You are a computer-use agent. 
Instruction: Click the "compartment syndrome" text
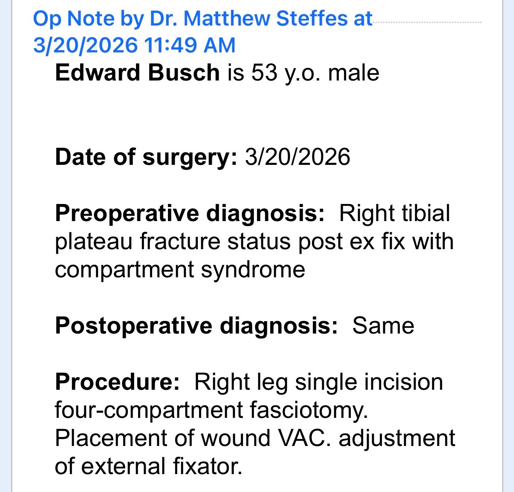pyautogui.click(x=180, y=269)
